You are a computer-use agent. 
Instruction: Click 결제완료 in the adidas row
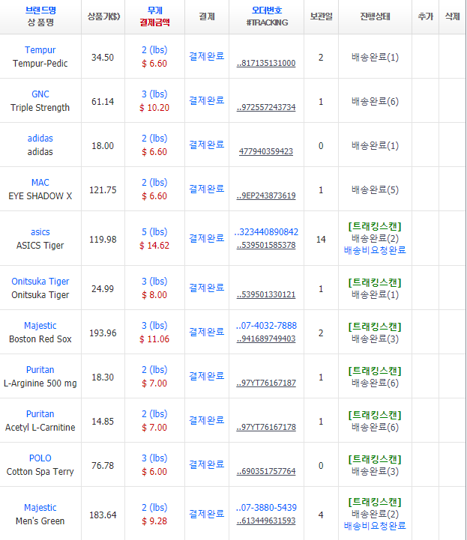click(207, 145)
